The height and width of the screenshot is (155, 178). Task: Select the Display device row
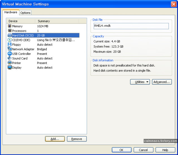(43, 68)
